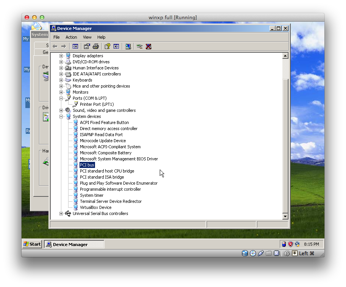Open the Action menu

pos(71,37)
